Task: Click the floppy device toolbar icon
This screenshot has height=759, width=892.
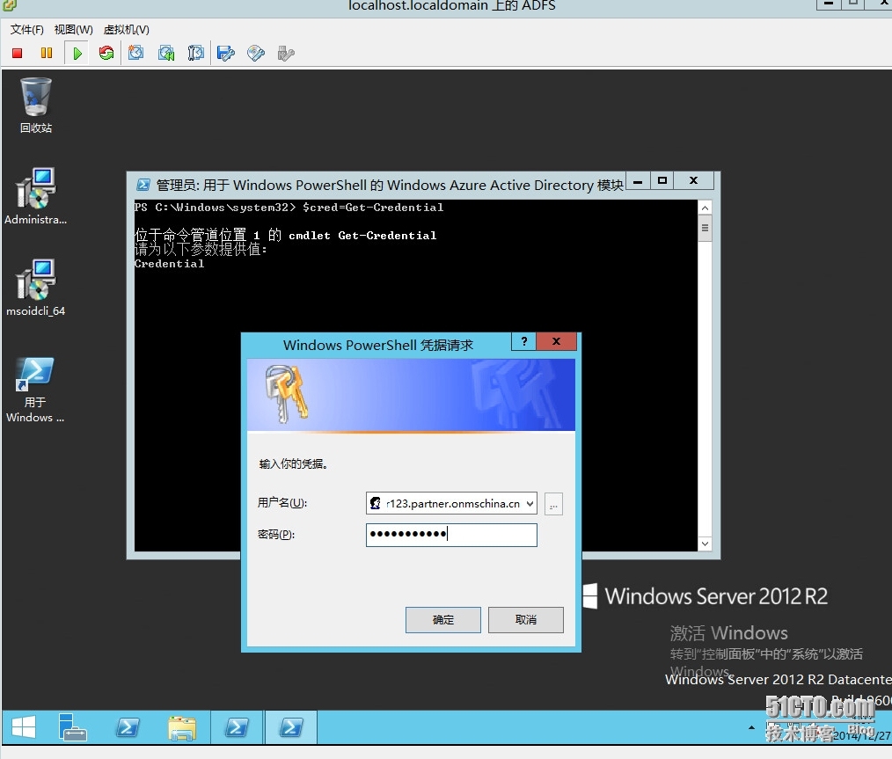Action: click(226, 54)
